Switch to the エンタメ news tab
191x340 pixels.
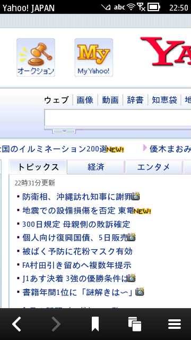pos(153,167)
